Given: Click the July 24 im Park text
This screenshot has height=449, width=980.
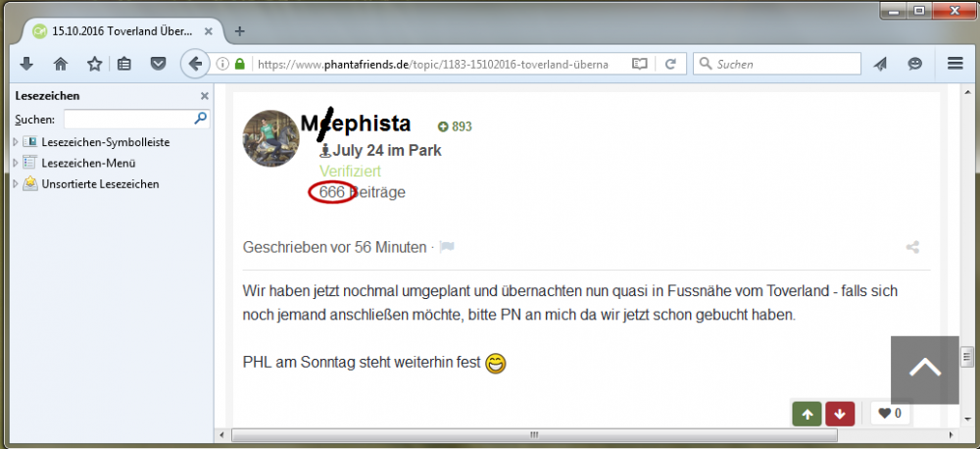Looking at the screenshot, I should click(387, 150).
